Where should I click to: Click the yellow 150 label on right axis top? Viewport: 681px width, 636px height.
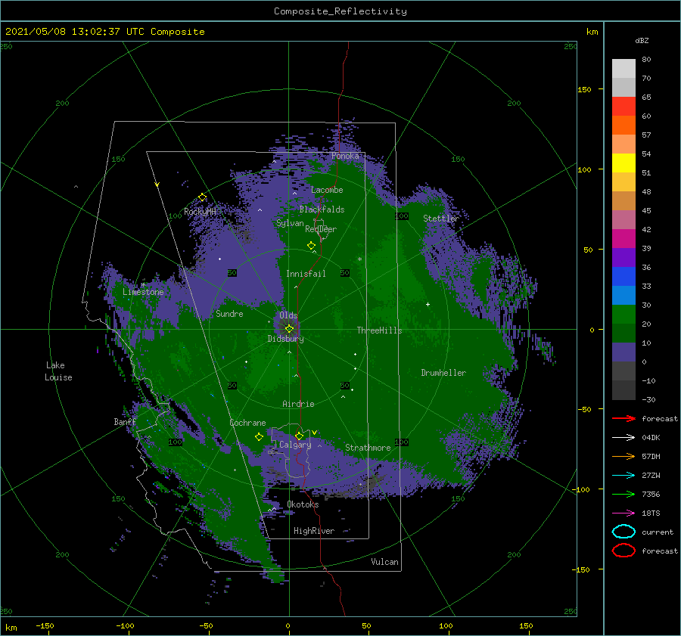tap(584, 89)
